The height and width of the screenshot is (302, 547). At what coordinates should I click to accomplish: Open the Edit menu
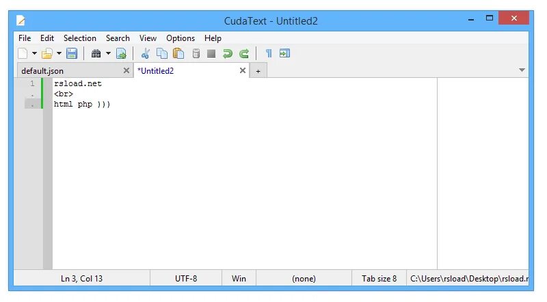47,38
